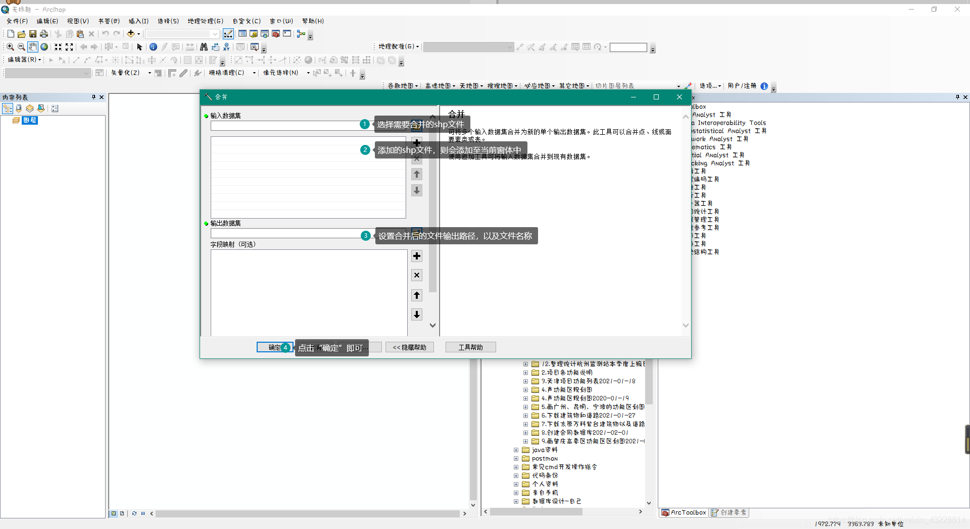
Task: Expand the postman folder node
Action: coord(516,459)
